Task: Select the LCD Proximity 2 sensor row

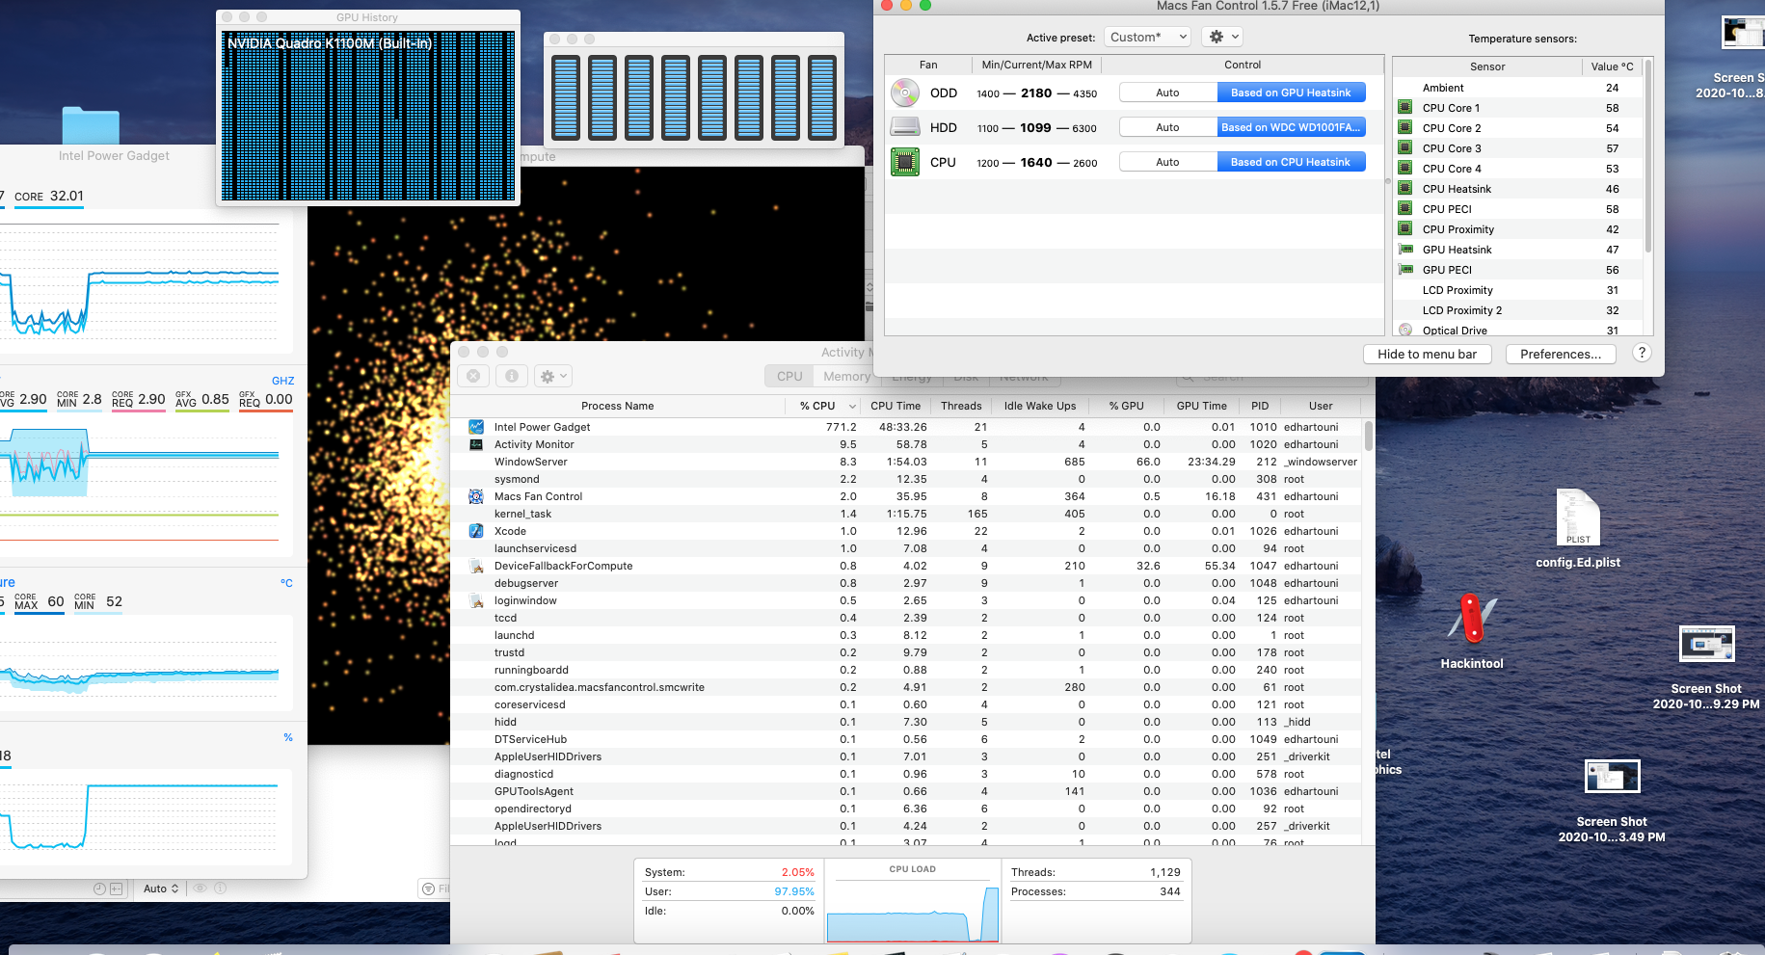Action: pyautogui.click(x=1518, y=310)
